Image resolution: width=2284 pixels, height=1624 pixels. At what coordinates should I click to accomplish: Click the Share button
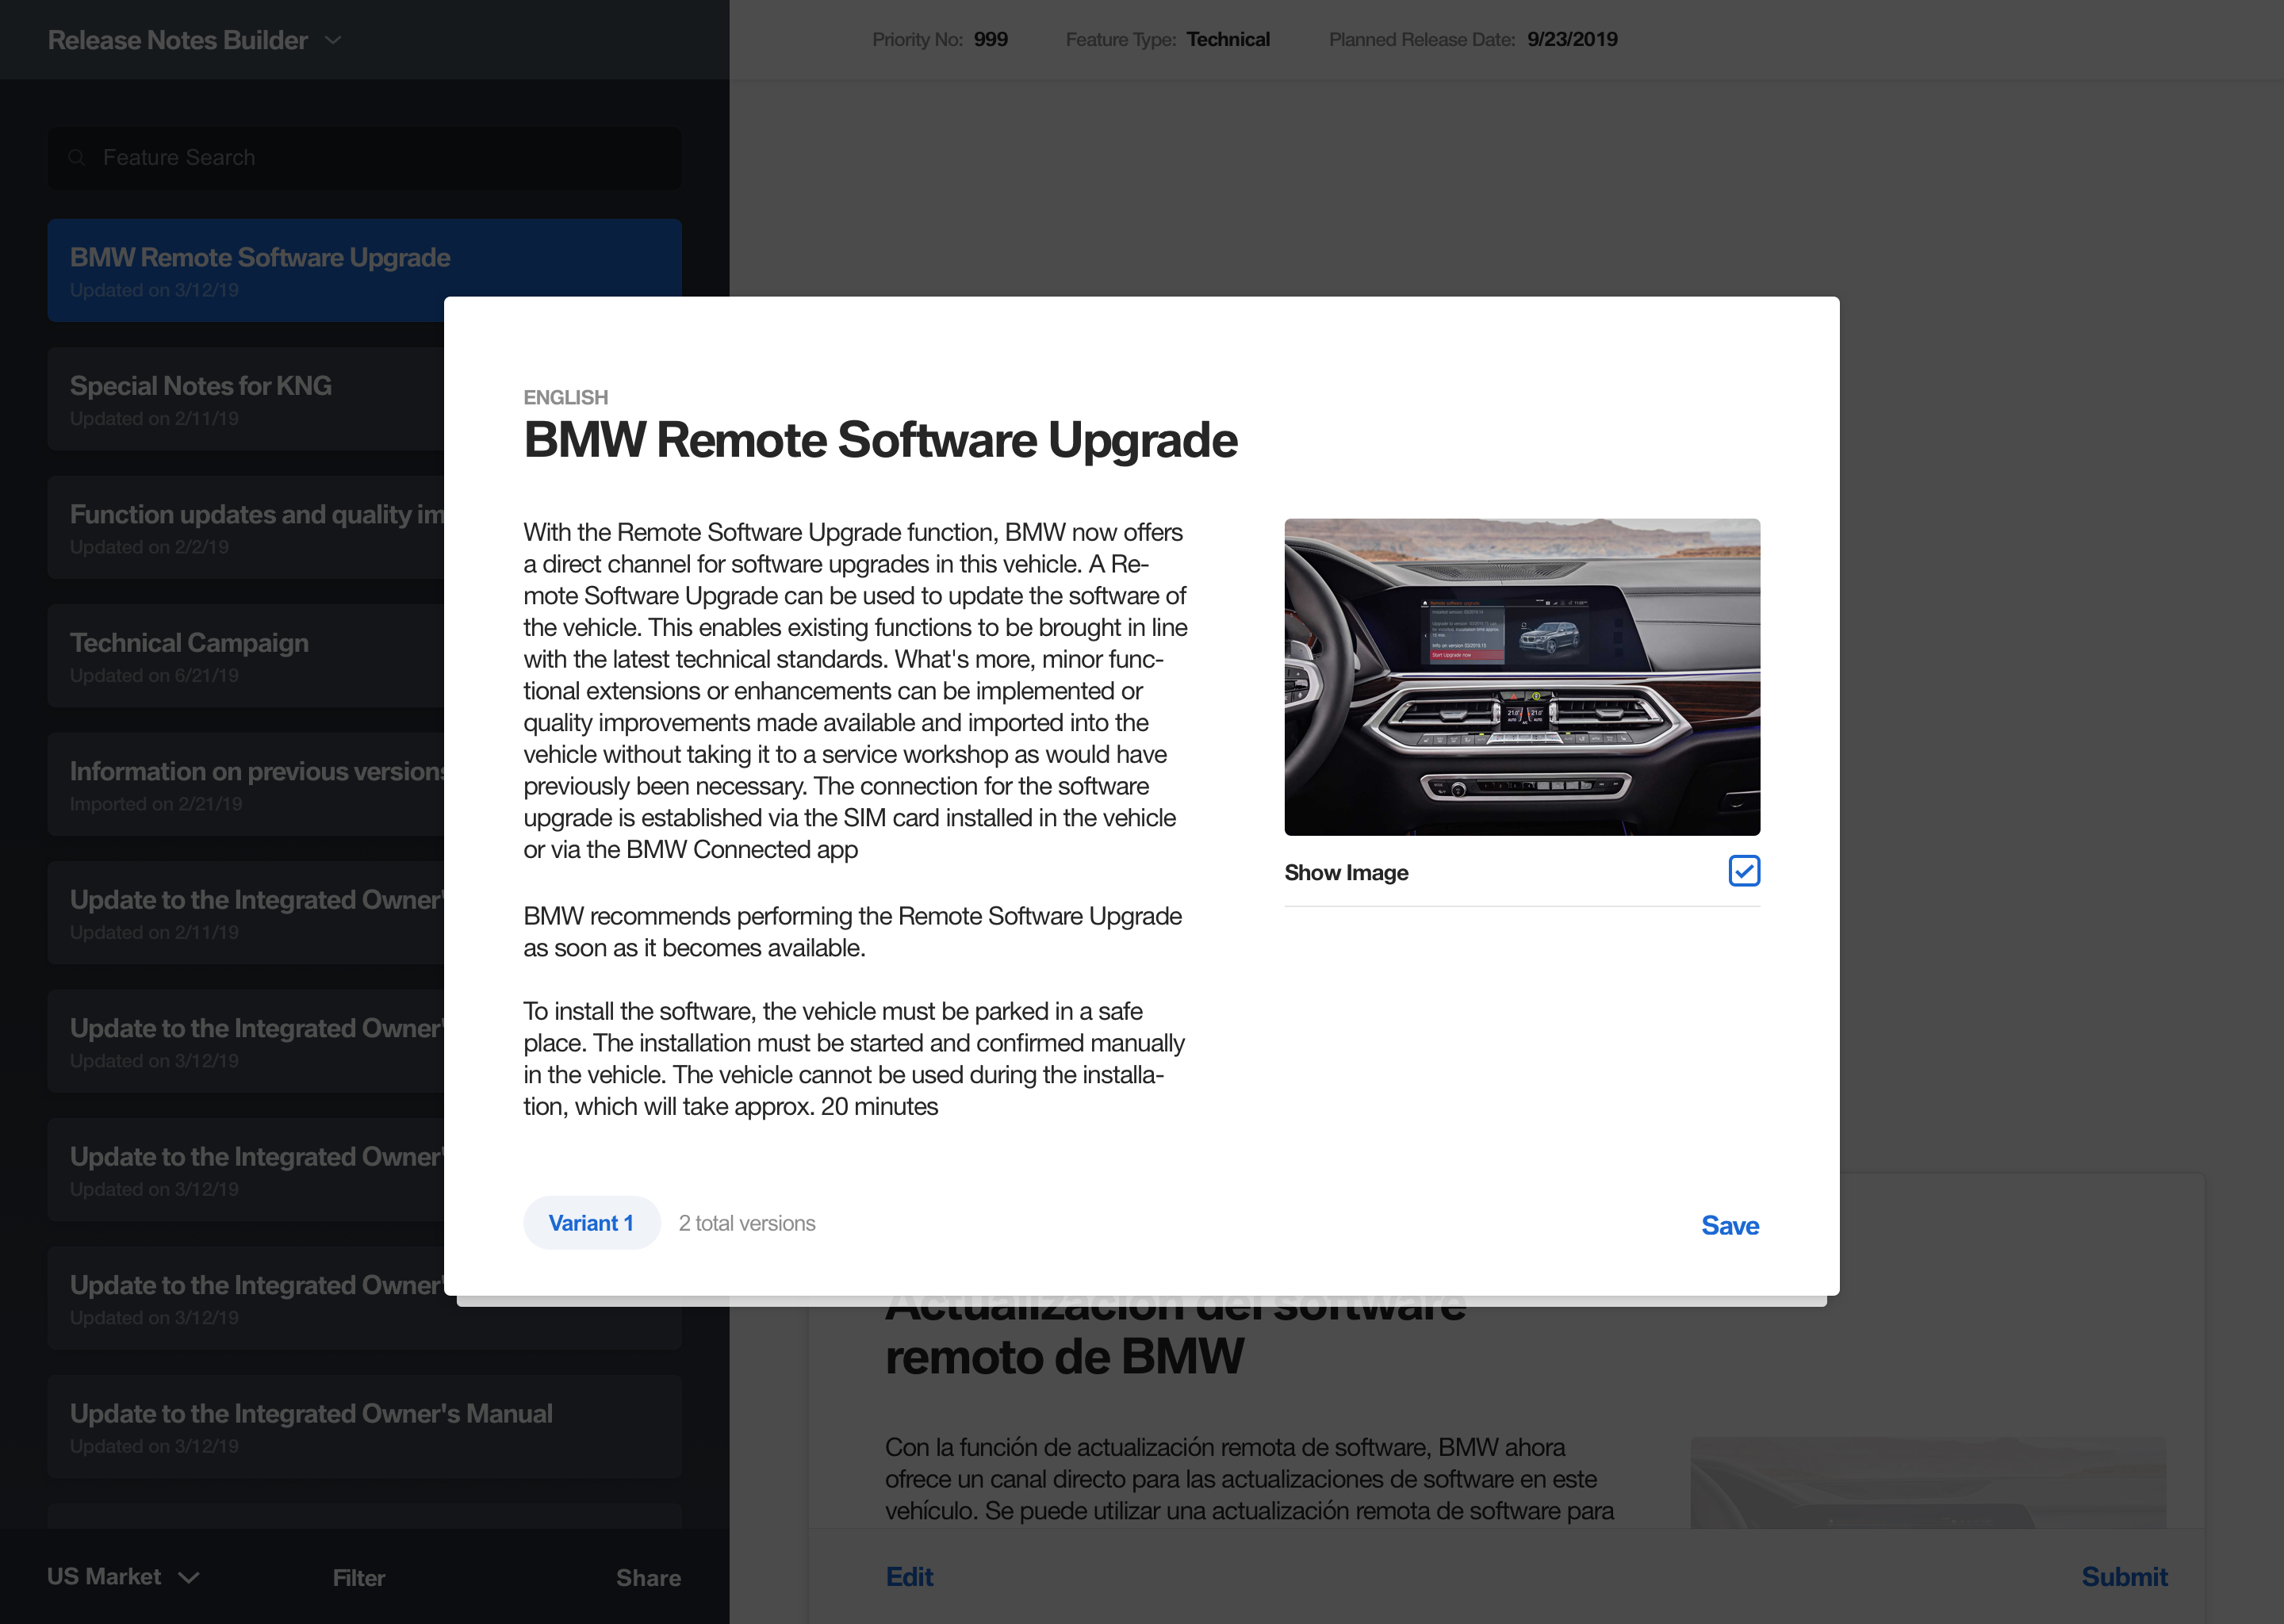pos(648,1578)
